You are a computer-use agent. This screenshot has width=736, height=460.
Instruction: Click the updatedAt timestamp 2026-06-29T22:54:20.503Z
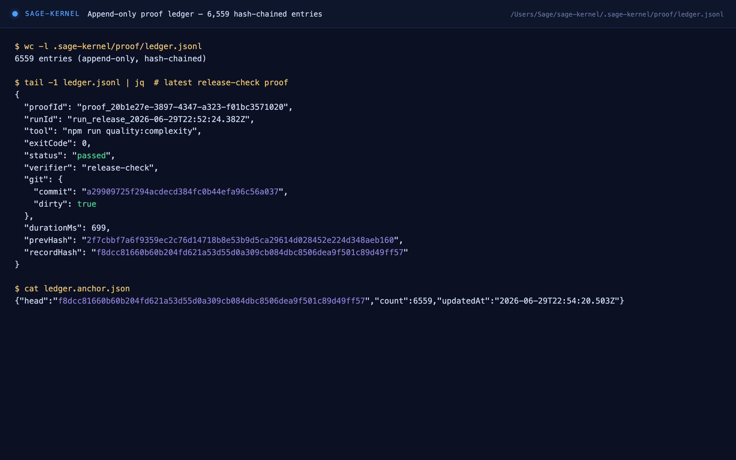pyautogui.click(x=557, y=301)
